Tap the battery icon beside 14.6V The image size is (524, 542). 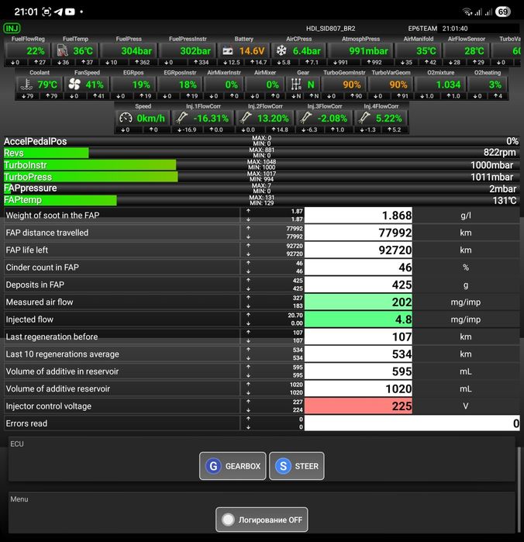point(227,51)
